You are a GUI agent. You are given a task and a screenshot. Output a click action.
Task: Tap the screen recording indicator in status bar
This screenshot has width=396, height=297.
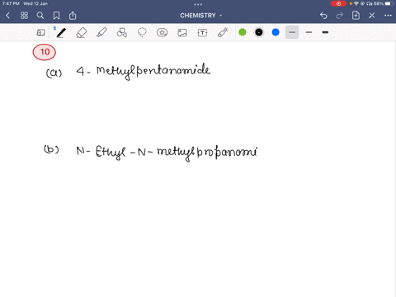point(338,3)
